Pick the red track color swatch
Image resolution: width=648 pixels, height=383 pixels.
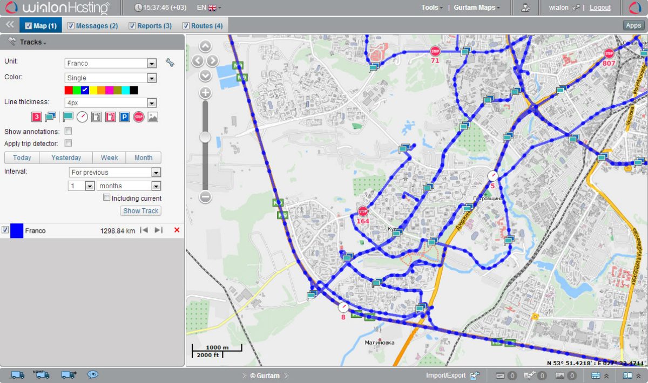(69, 90)
